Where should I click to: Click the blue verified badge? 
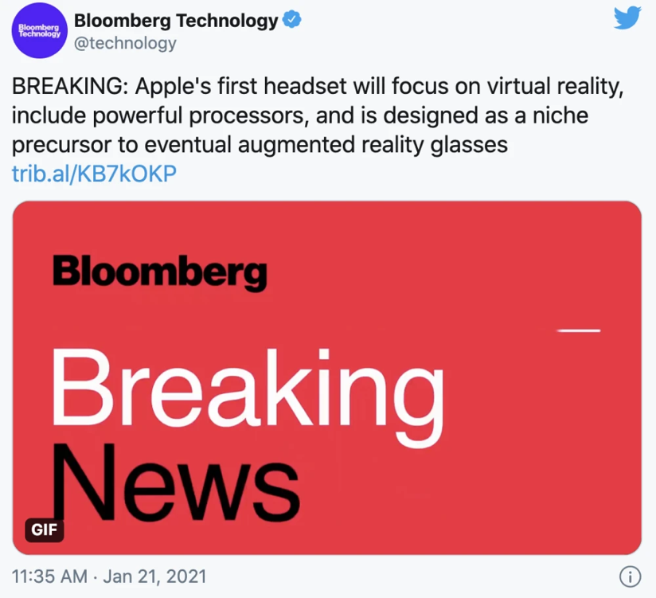292,21
